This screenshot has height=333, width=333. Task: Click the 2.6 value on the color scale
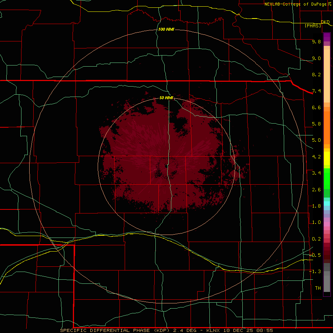(316, 190)
